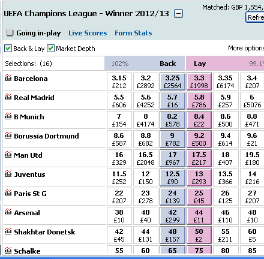Lay Real Madrid at 5.8 odds

199,101
